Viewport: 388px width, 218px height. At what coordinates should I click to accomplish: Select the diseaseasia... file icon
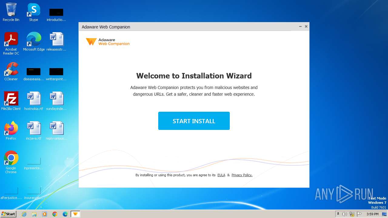[34, 74]
